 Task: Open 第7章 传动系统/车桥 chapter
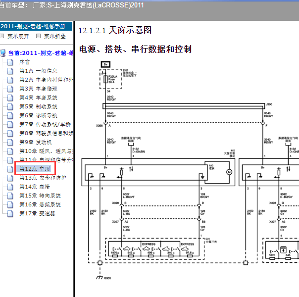[45, 124]
